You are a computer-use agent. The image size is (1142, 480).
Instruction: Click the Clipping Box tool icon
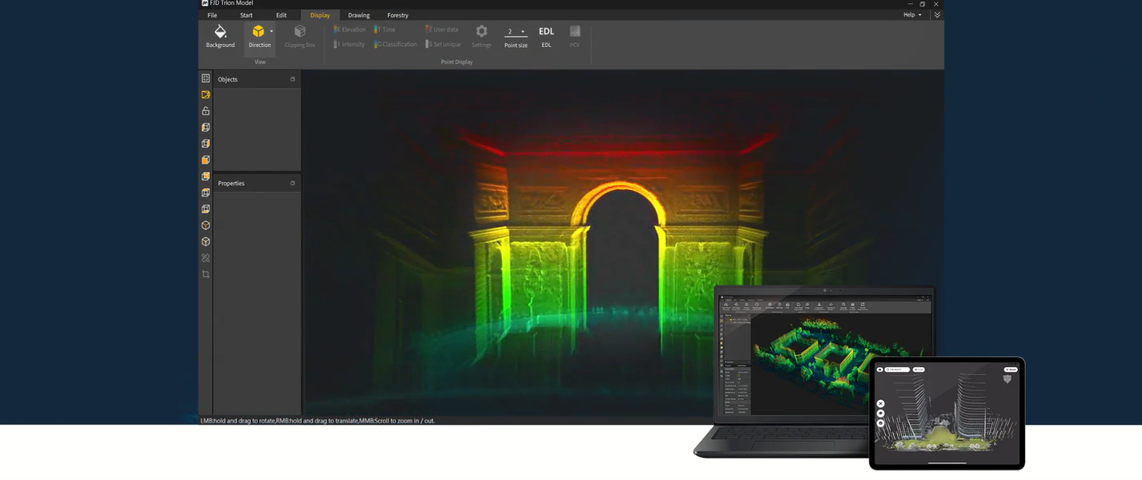pyautogui.click(x=300, y=31)
